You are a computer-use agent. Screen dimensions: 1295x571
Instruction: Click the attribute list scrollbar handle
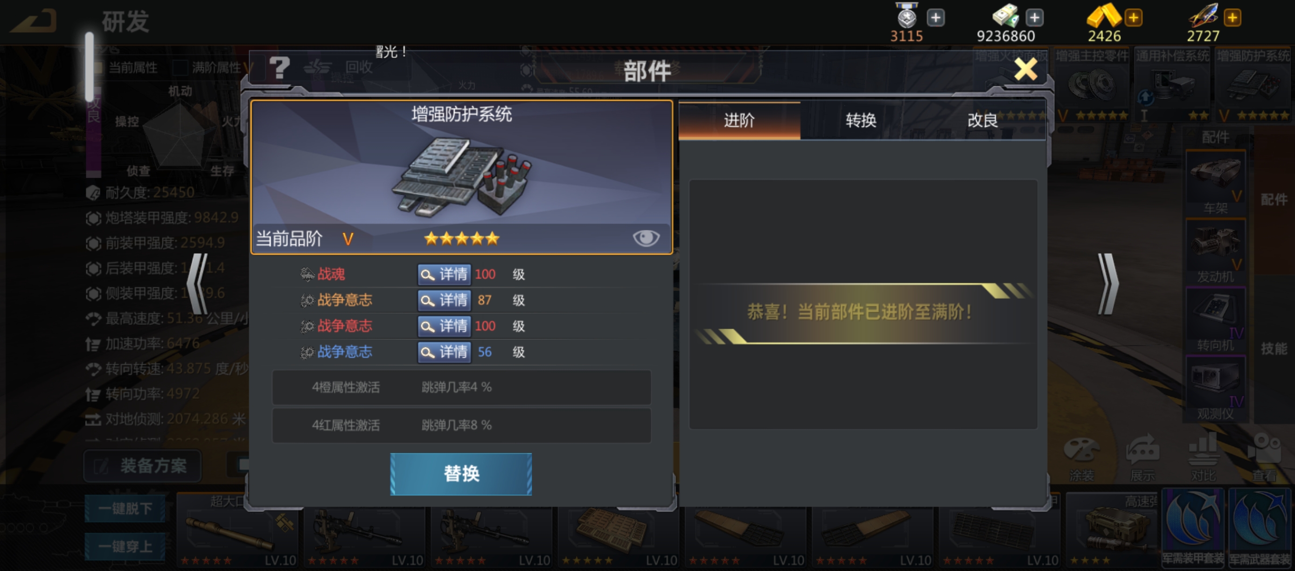90,67
